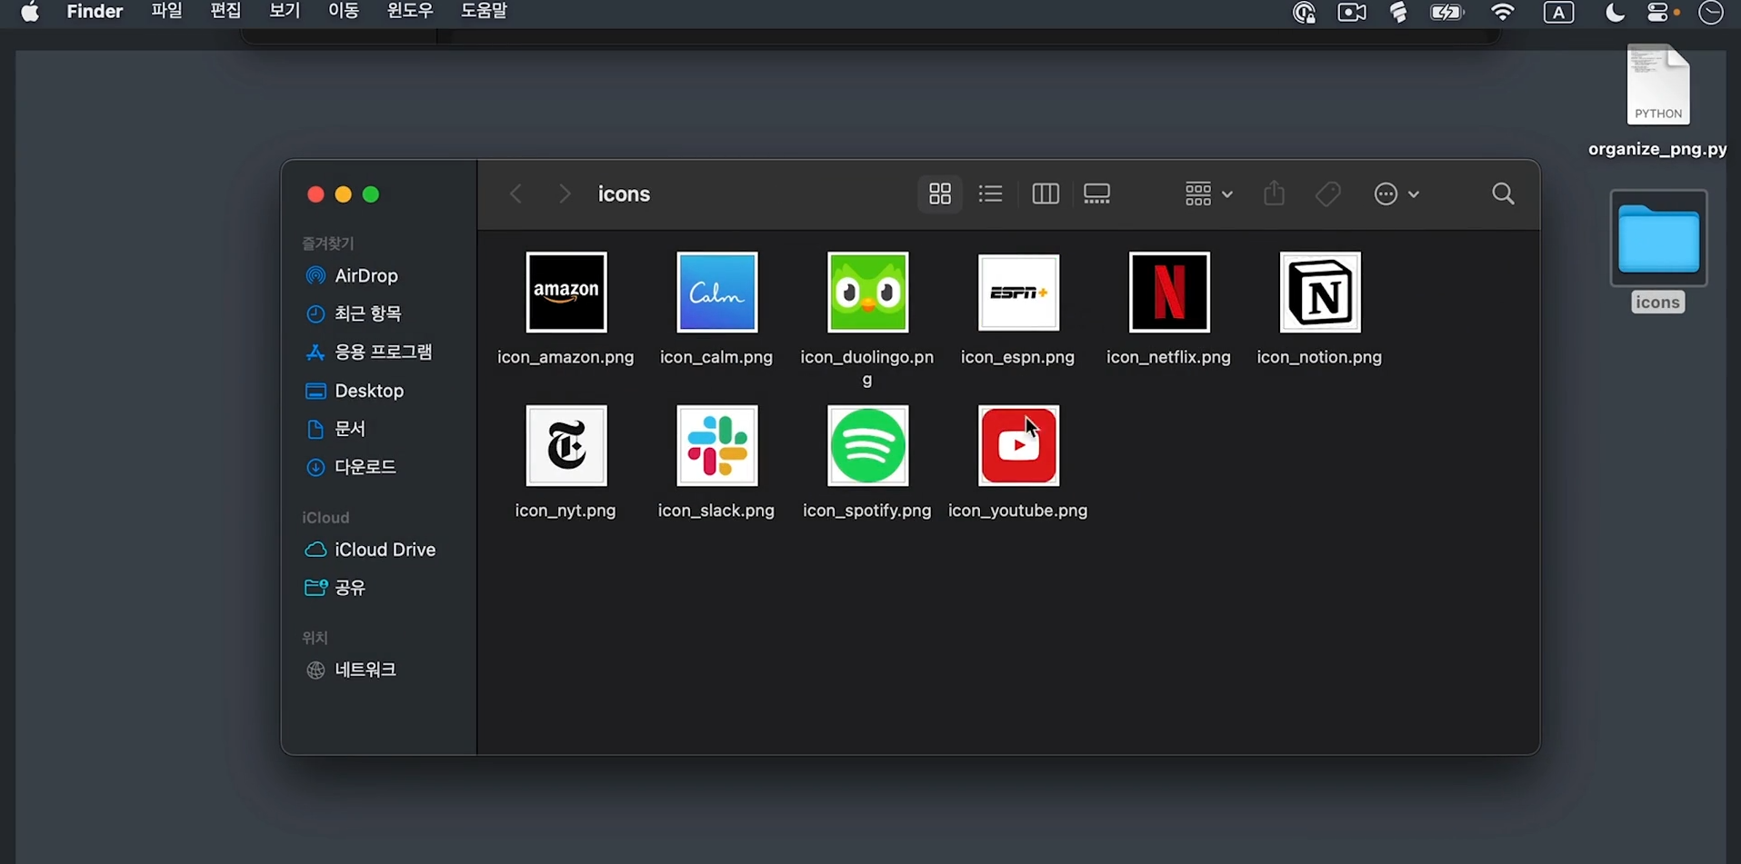Zoom the Finder window with green button
Viewport: 1741px width, 864px height.
371,194
